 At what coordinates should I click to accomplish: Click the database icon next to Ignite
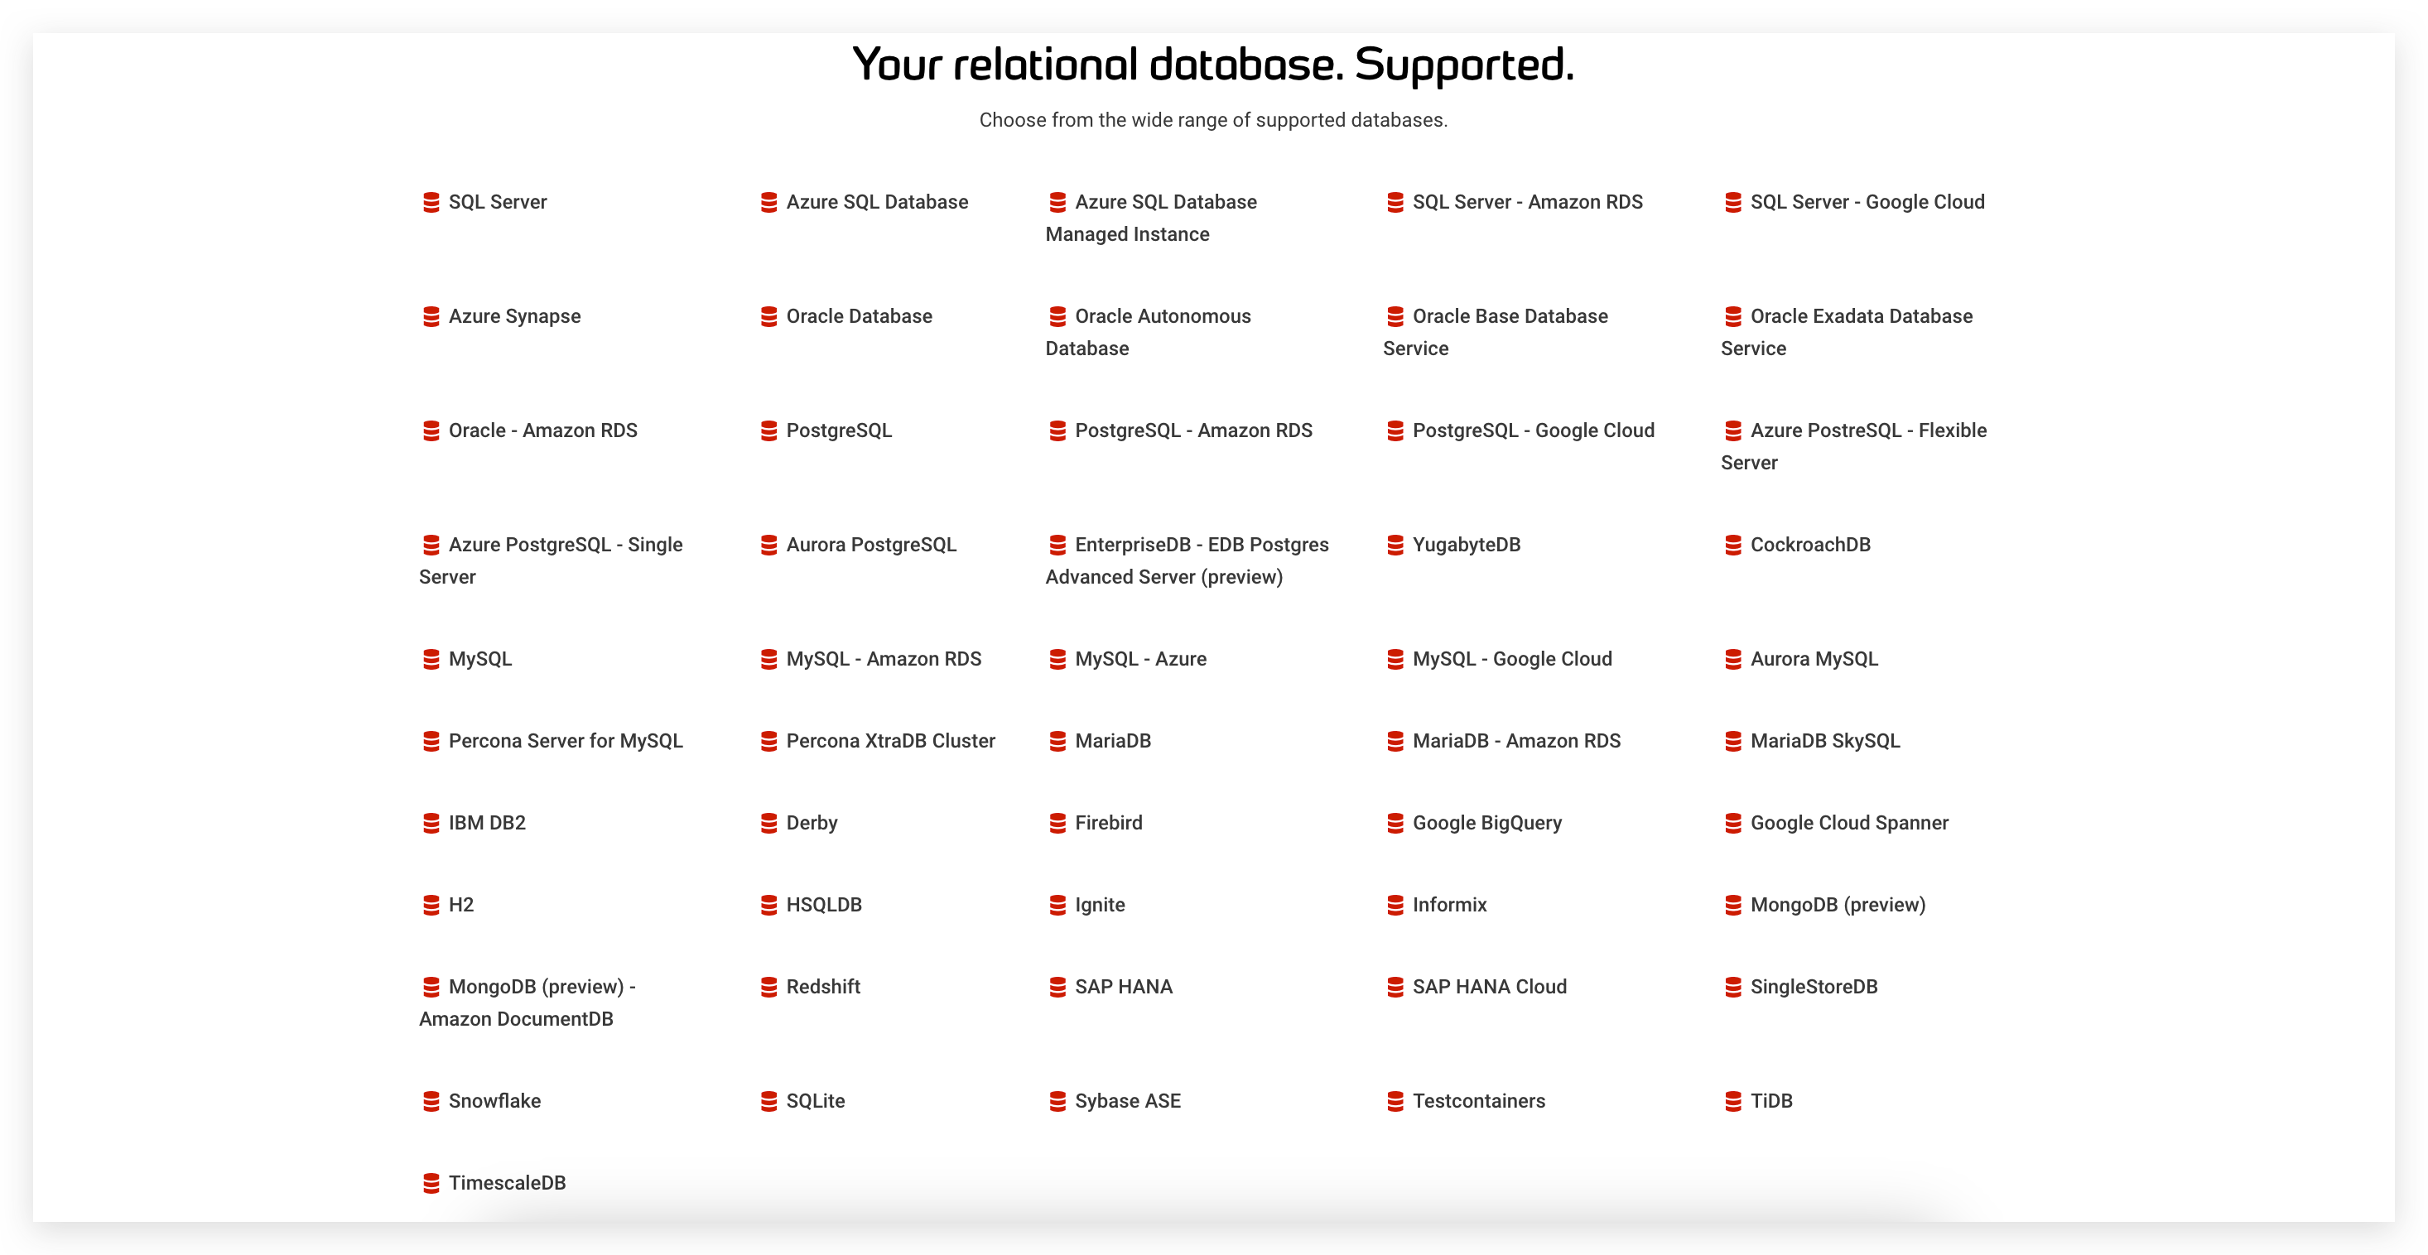click(x=1057, y=905)
